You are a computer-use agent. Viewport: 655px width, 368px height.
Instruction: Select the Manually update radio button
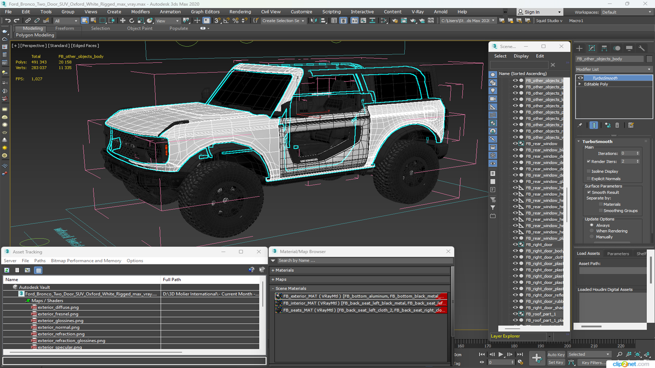pos(592,237)
